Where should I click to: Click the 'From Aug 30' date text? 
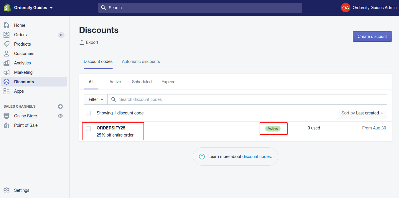click(x=374, y=128)
